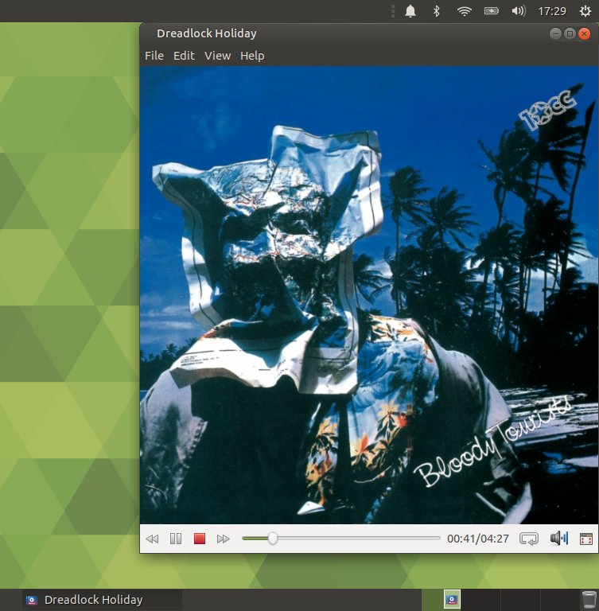Click the panel applet drag handle

click(393, 11)
